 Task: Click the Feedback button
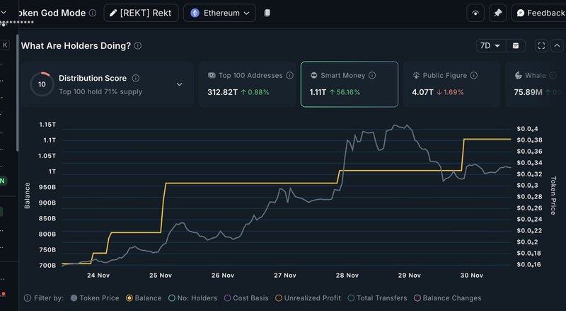[539, 13]
